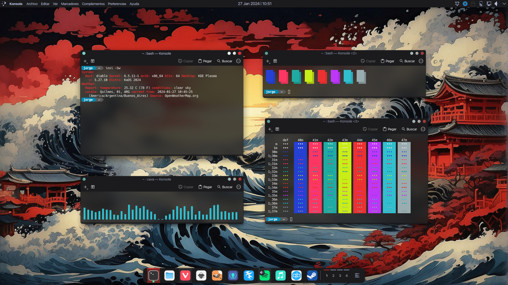Click purple color block in Konsole <2>
Viewport: 508px width, 285px height.
pyautogui.click(x=335, y=77)
